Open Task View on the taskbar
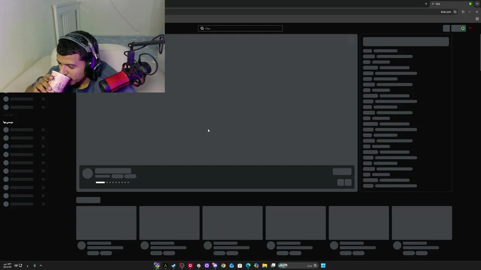481x270 pixels. (x=273, y=265)
